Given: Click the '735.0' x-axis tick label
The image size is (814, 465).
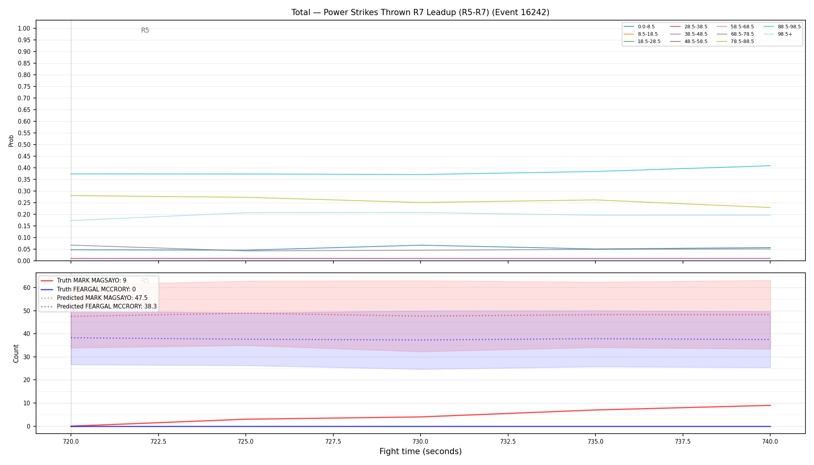Looking at the screenshot, I should pos(595,441).
